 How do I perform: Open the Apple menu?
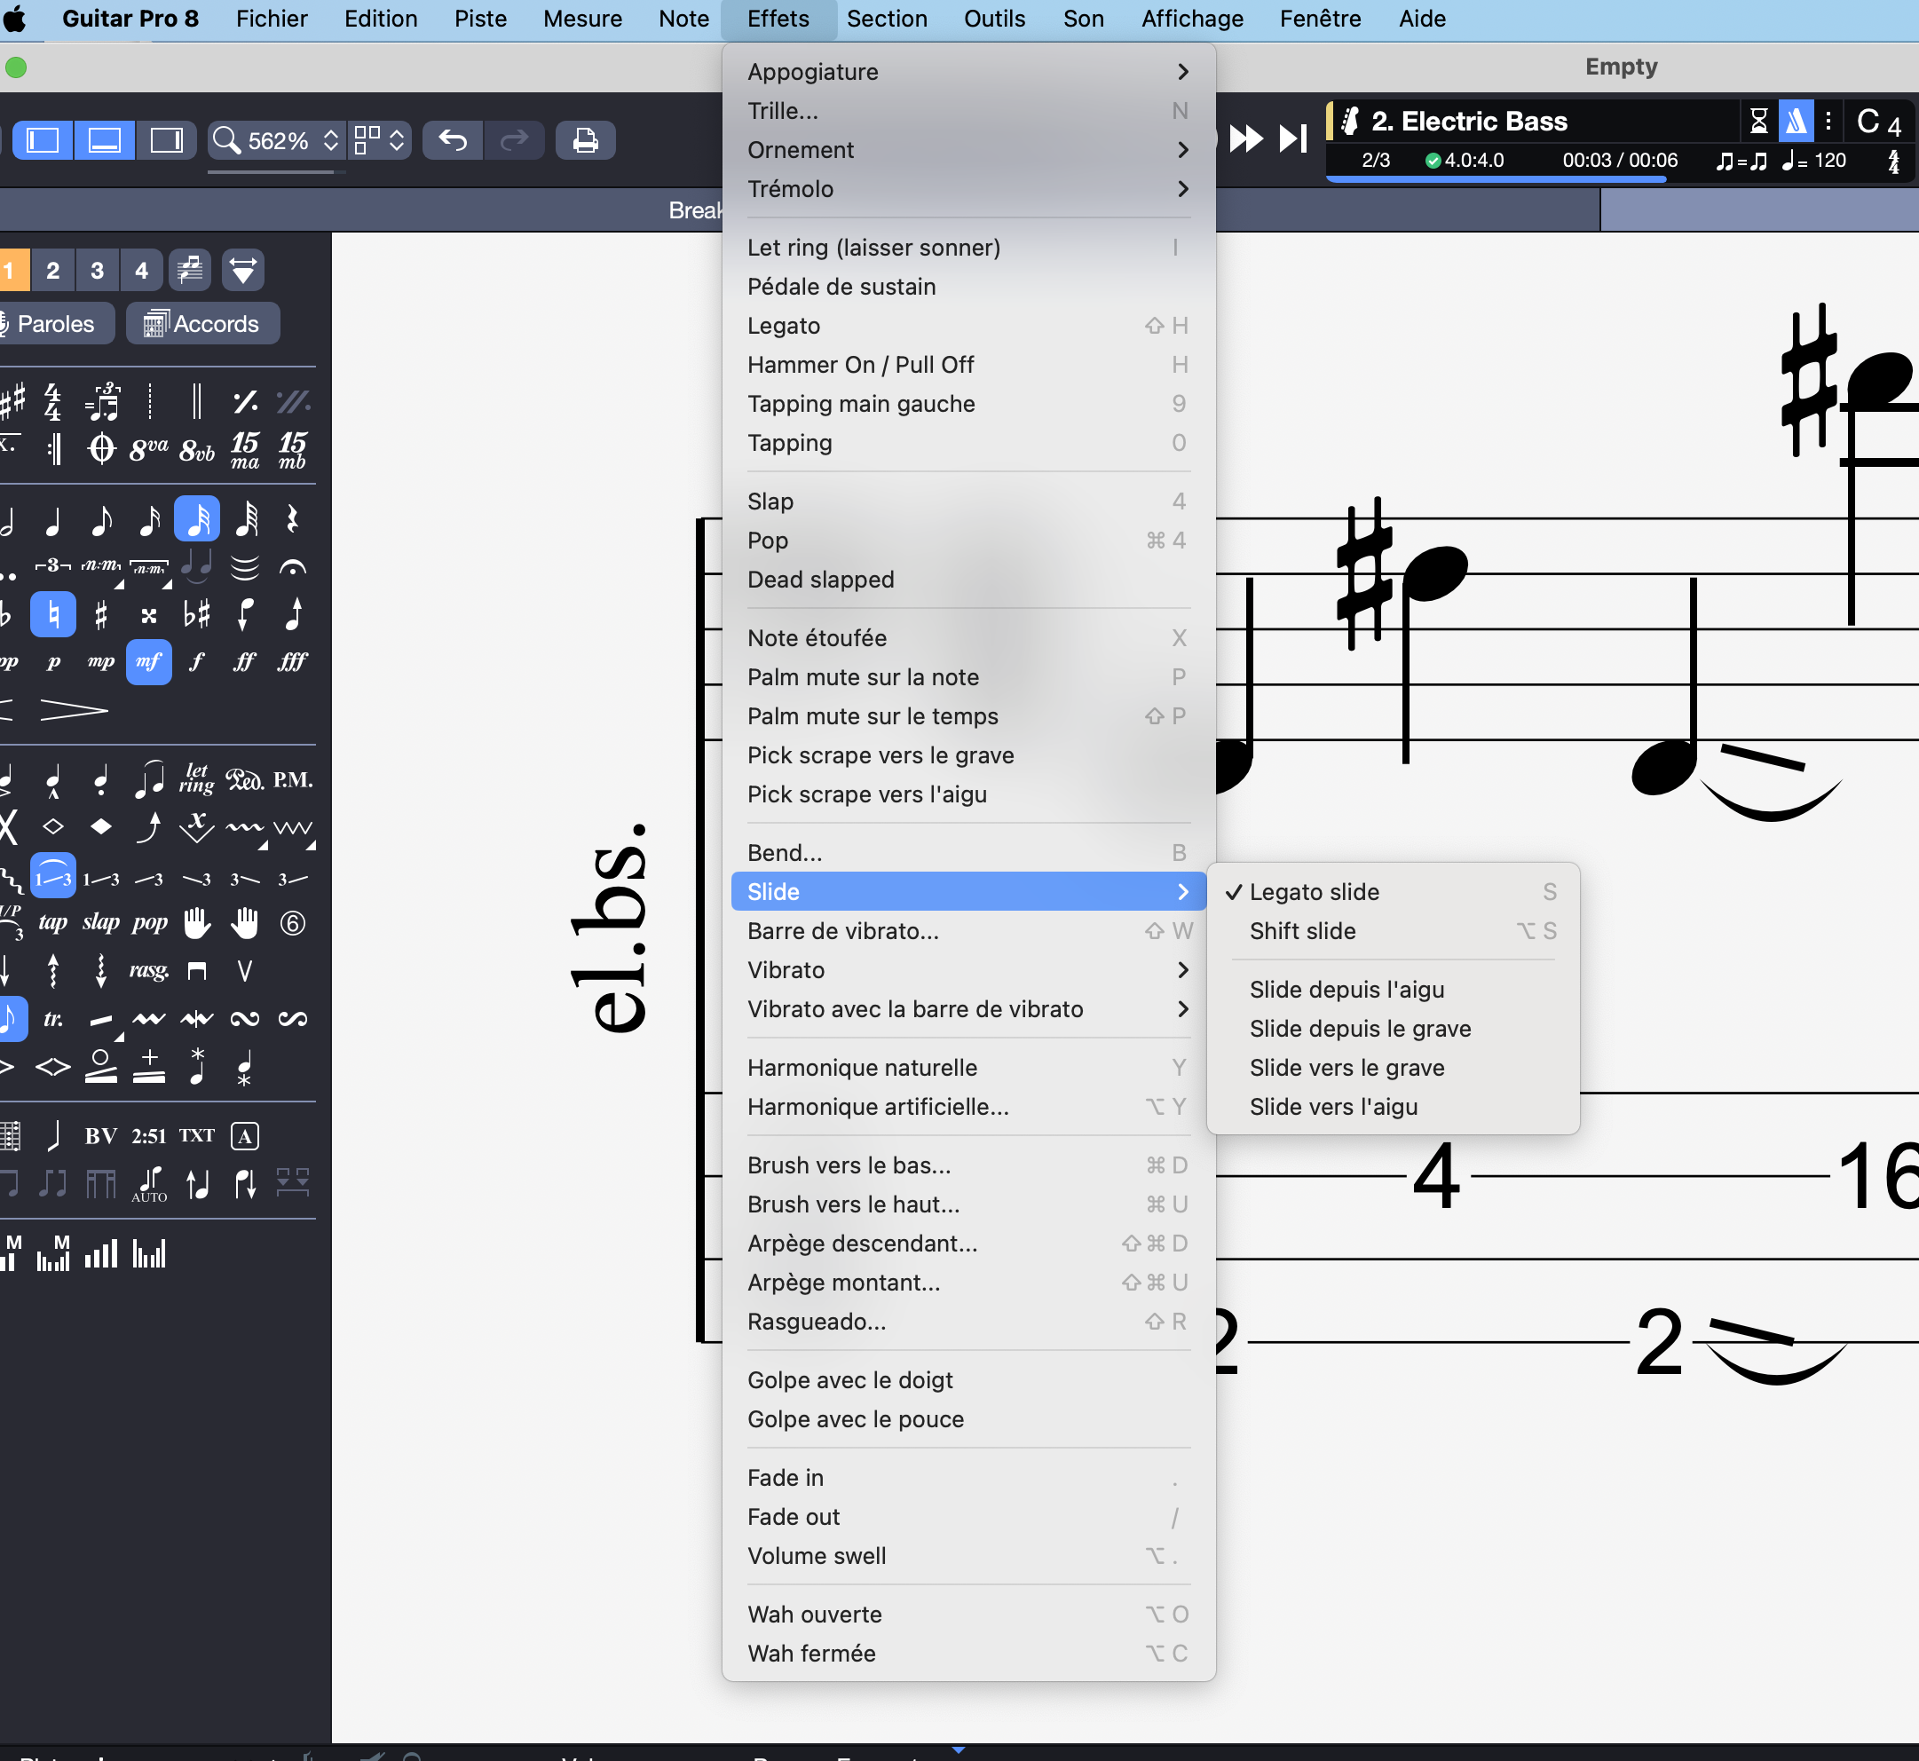click(x=16, y=19)
